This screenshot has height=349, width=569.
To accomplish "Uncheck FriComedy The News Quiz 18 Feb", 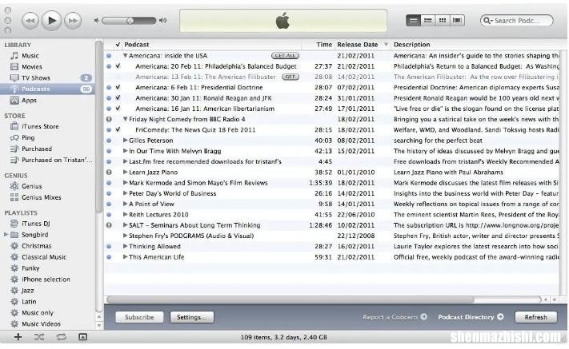I will [x=118, y=129].
